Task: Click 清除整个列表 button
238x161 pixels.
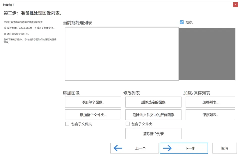Action: click(153, 133)
